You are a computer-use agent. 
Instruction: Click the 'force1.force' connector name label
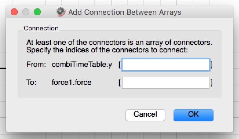pyautogui.click(x=72, y=82)
